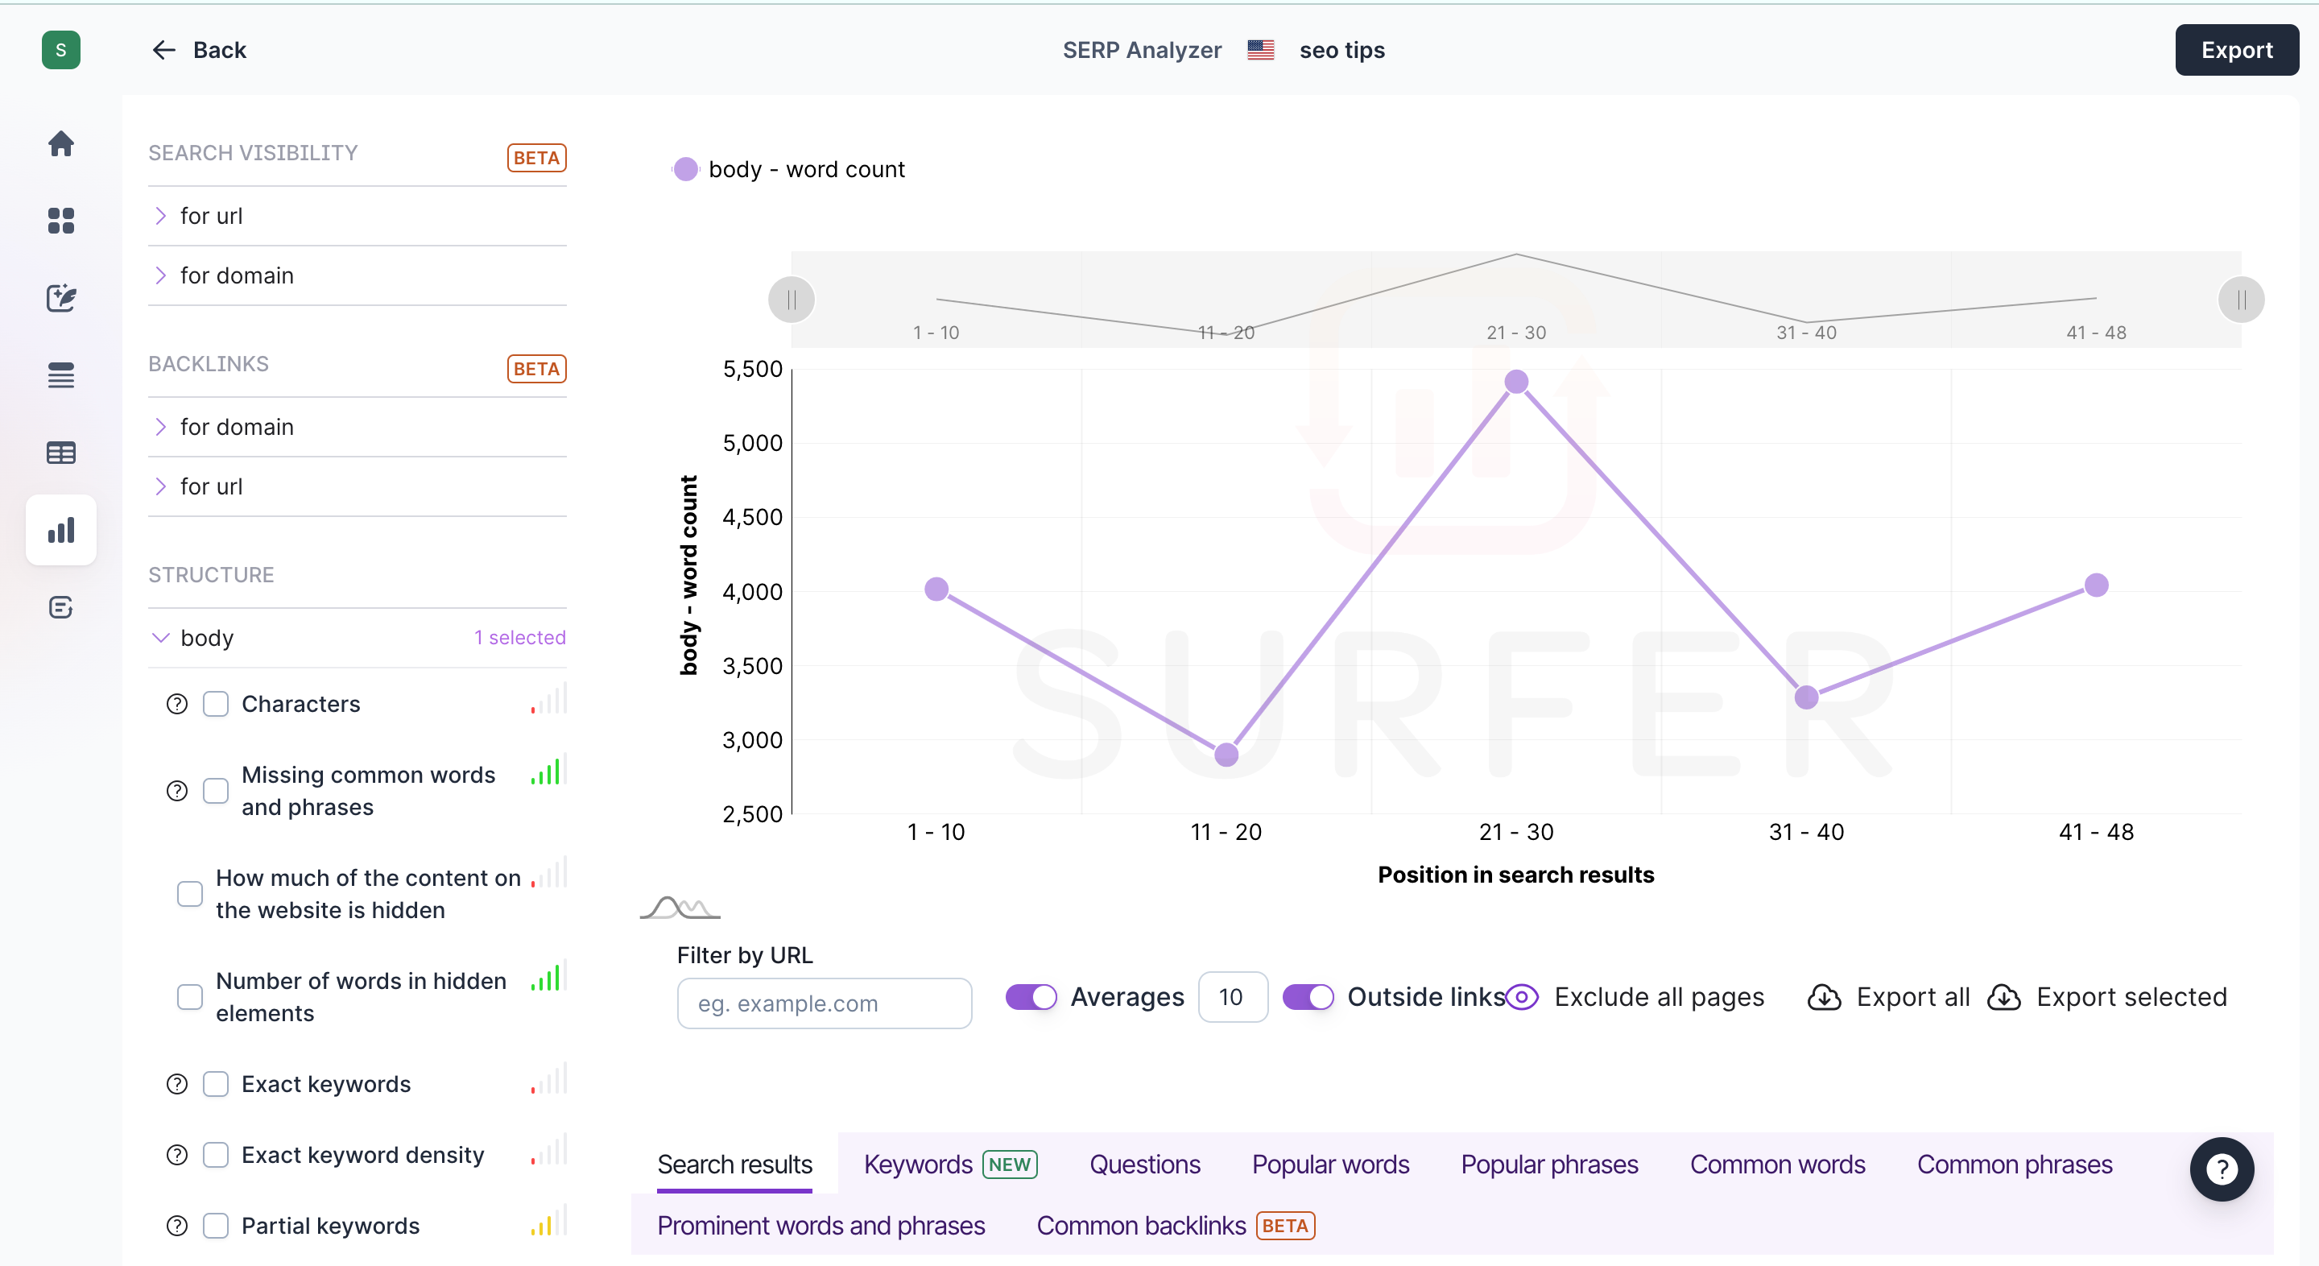Expand Backlinks for domain
This screenshot has height=1266, width=2319.
point(357,427)
